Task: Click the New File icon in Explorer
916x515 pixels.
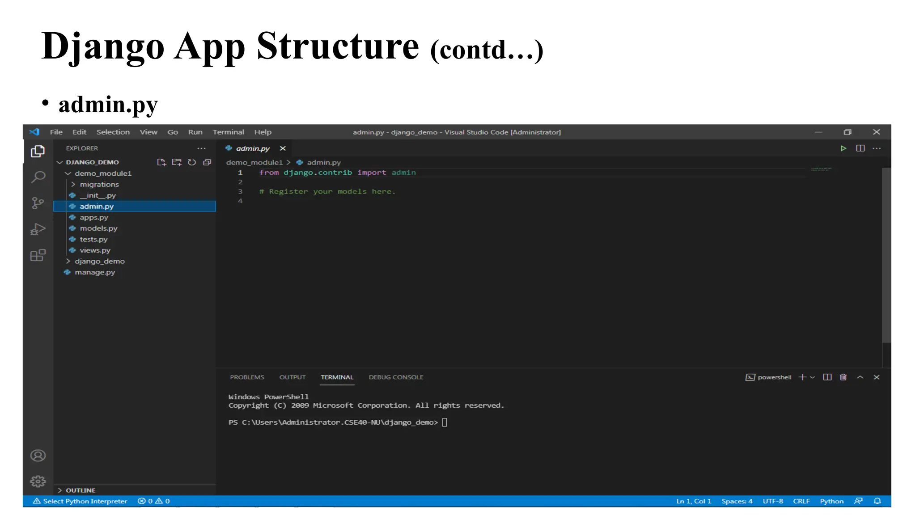Action: pos(161,162)
